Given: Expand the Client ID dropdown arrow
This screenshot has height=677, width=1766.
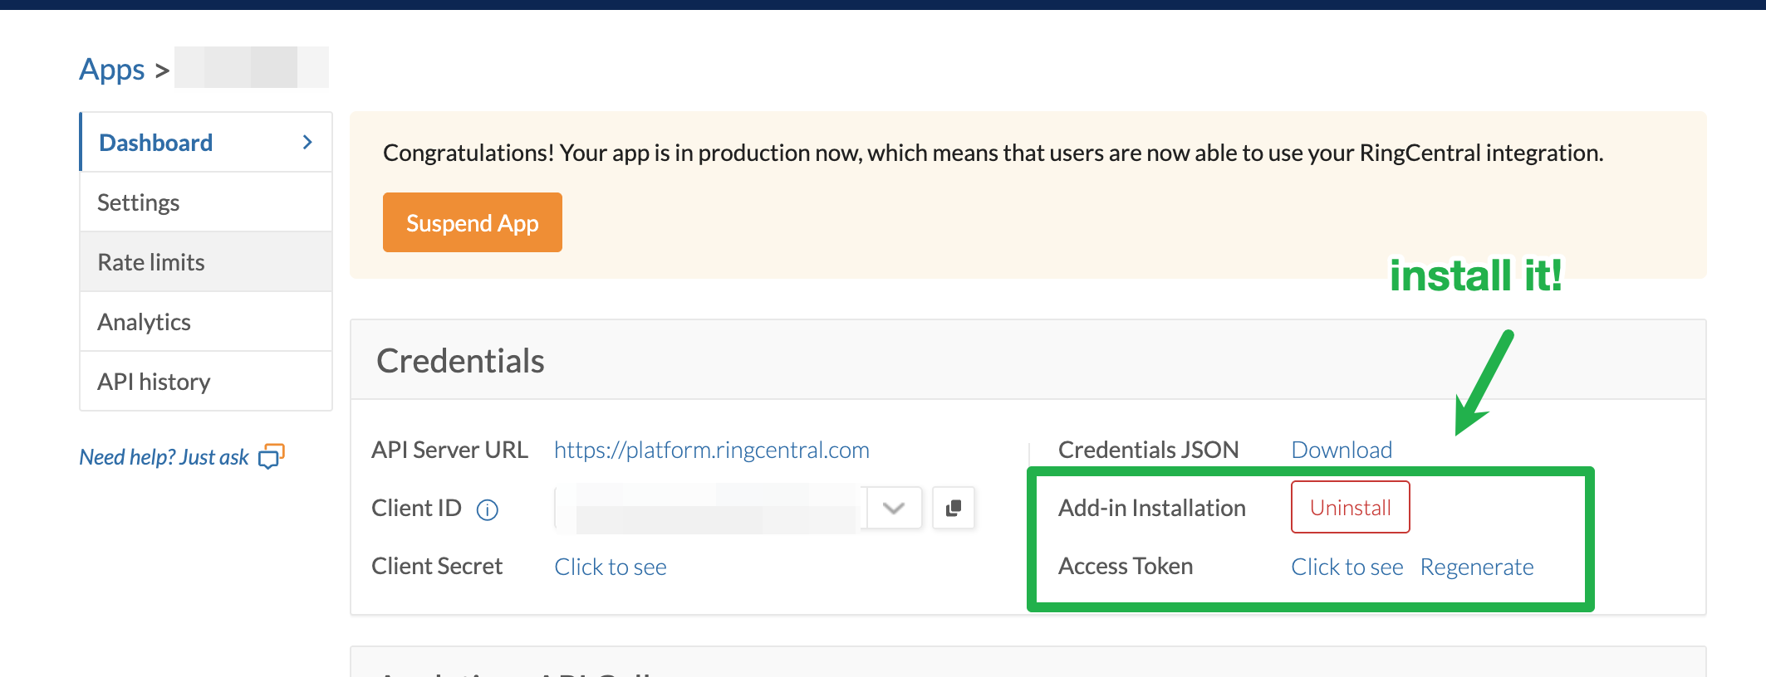Looking at the screenshot, I should [894, 508].
